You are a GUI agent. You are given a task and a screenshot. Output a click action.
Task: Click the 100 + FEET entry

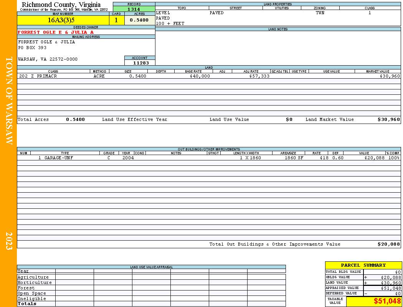click(x=170, y=24)
